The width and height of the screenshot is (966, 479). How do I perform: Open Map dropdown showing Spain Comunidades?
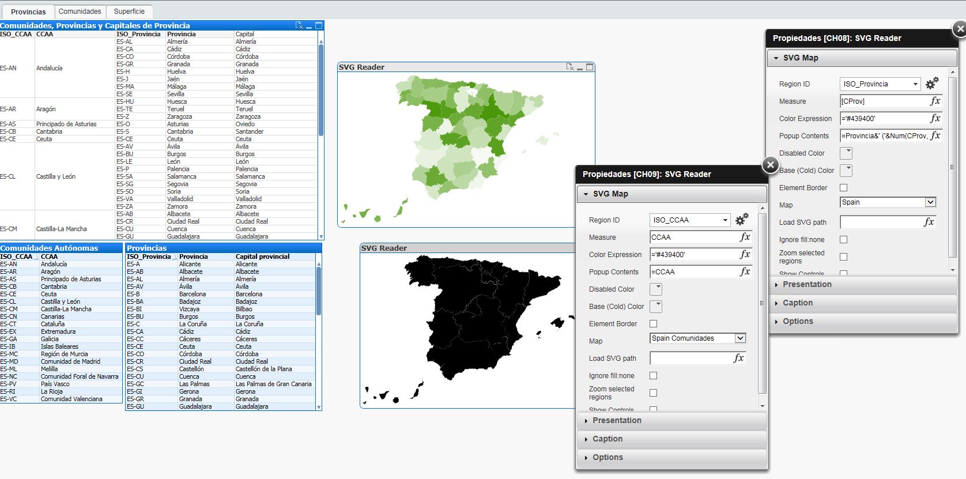pyautogui.click(x=698, y=338)
